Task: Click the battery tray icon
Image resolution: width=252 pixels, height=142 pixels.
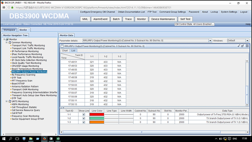Action: pyautogui.click(x=221, y=139)
